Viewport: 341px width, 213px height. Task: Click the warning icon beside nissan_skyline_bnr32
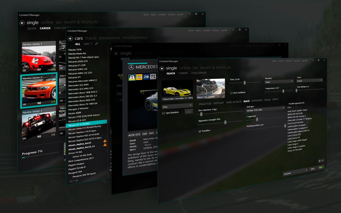[x=105, y=141]
